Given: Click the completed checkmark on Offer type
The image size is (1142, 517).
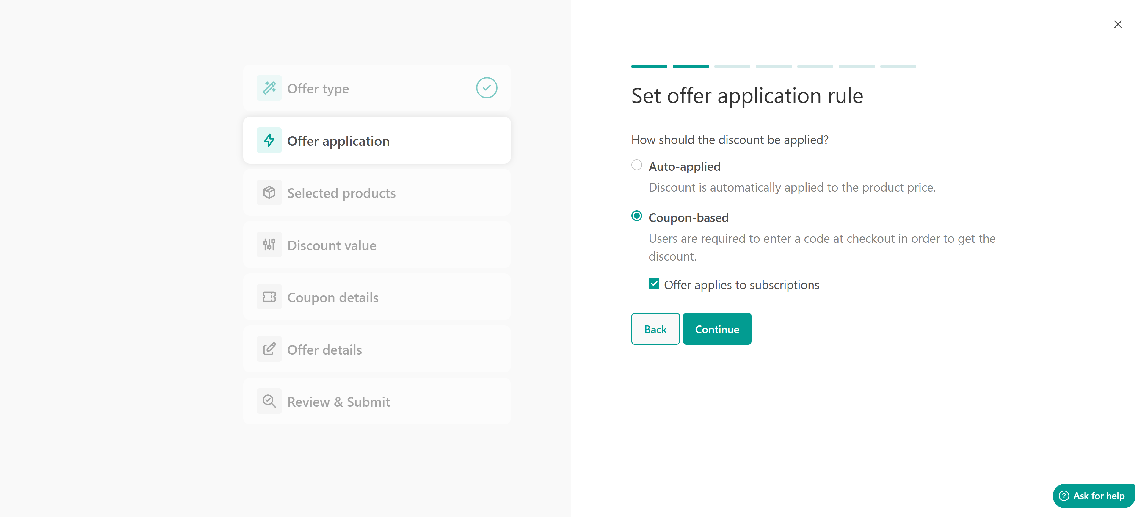Looking at the screenshot, I should pos(486,88).
